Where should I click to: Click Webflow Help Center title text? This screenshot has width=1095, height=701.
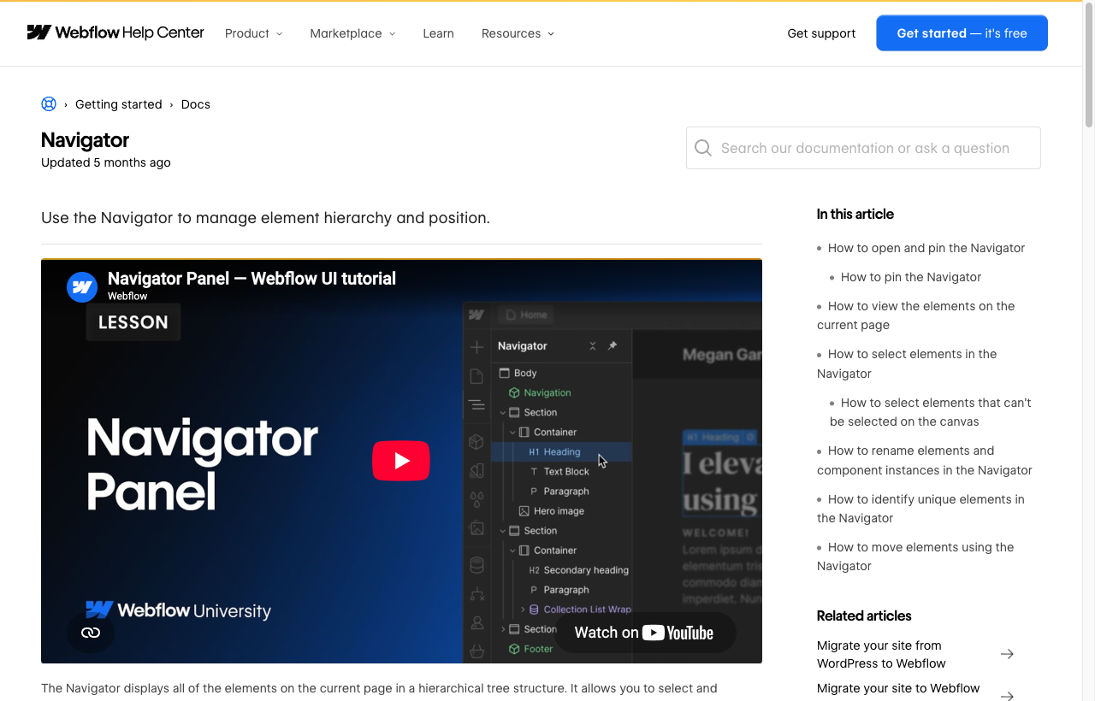130,32
